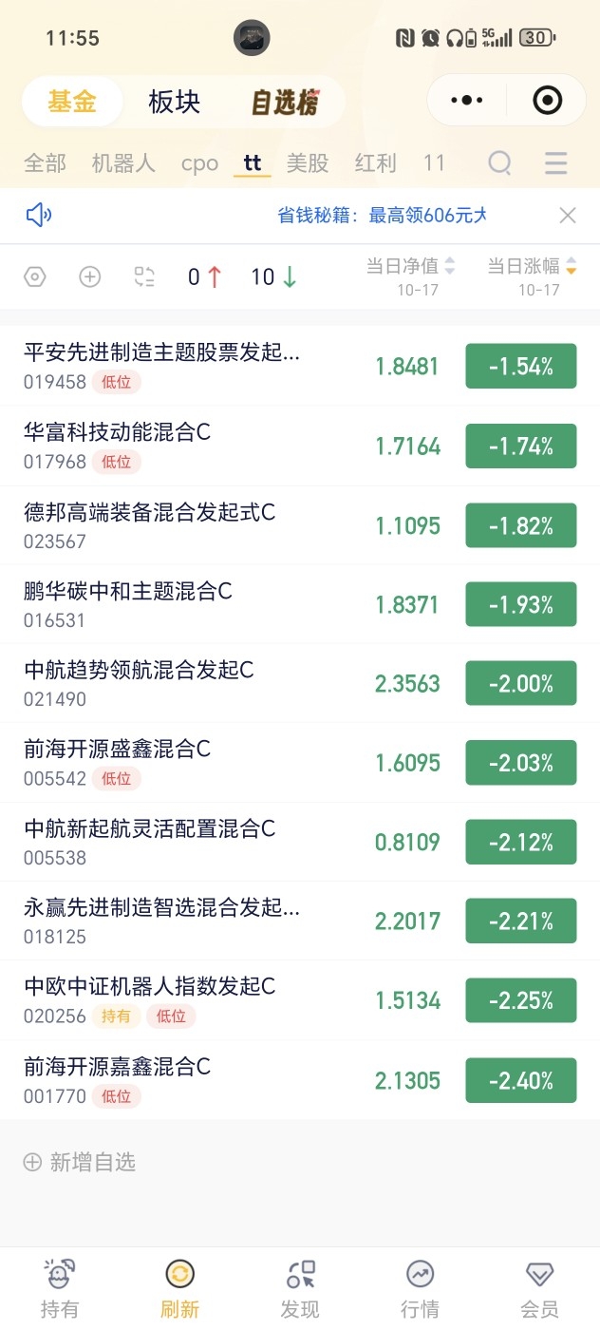Sort by 当日涨幅 column arrows
This screenshot has height=1330, width=600.
click(572, 266)
